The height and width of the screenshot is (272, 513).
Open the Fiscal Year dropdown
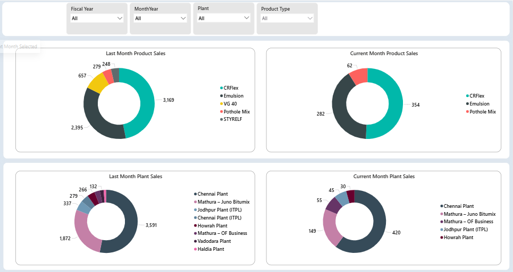coord(97,18)
